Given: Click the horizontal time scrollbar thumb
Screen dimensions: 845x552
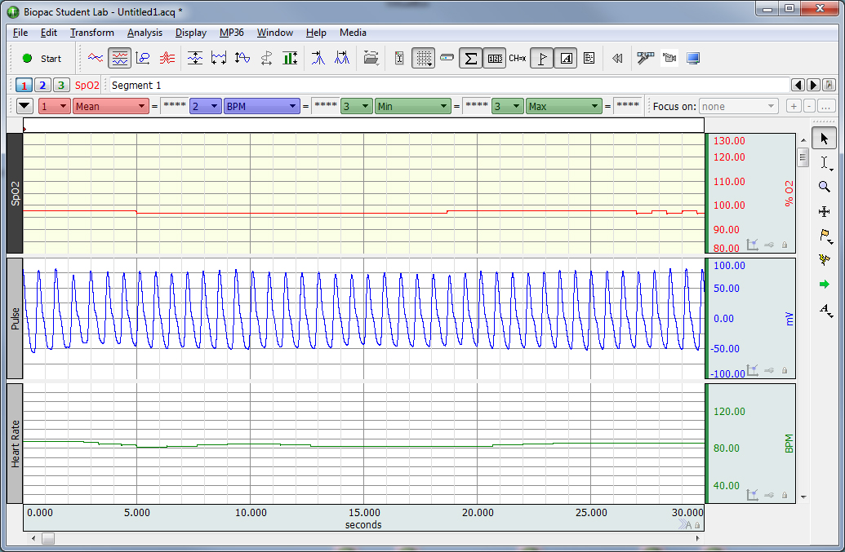Looking at the screenshot, I should click(x=48, y=538).
